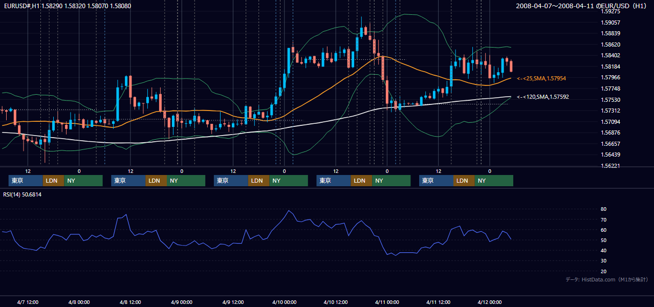Click the leftmost 東京 session block
The width and height of the screenshot is (654, 307).
[26, 181]
